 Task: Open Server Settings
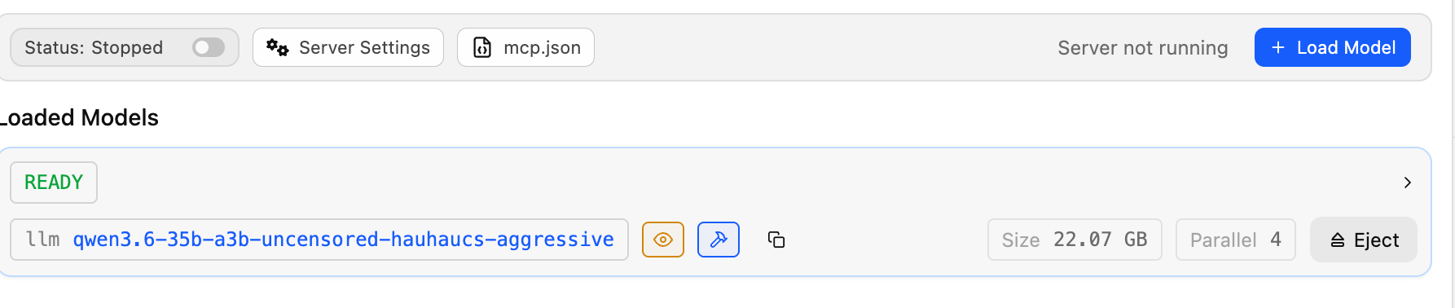click(348, 47)
